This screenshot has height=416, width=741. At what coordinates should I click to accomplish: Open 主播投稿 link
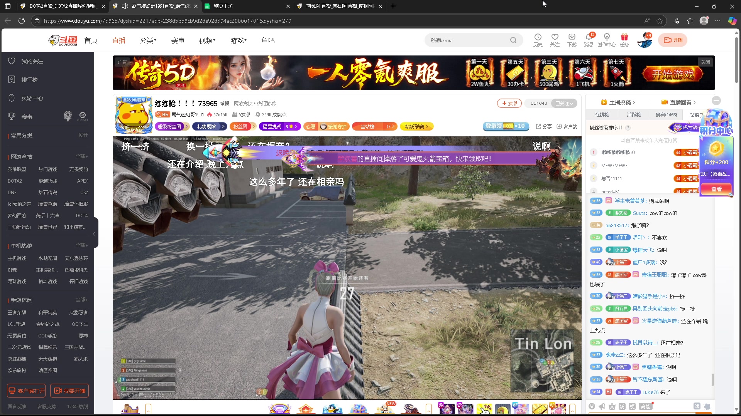[x=618, y=102]
